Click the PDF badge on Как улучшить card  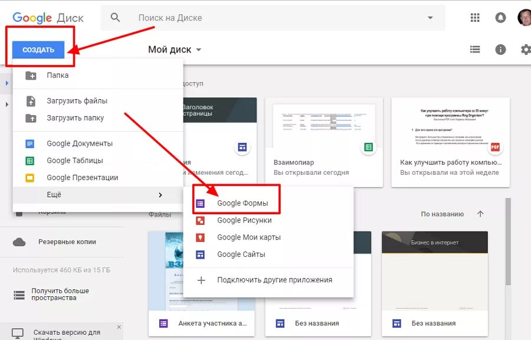pyautogui.click(x=495, y=147)
